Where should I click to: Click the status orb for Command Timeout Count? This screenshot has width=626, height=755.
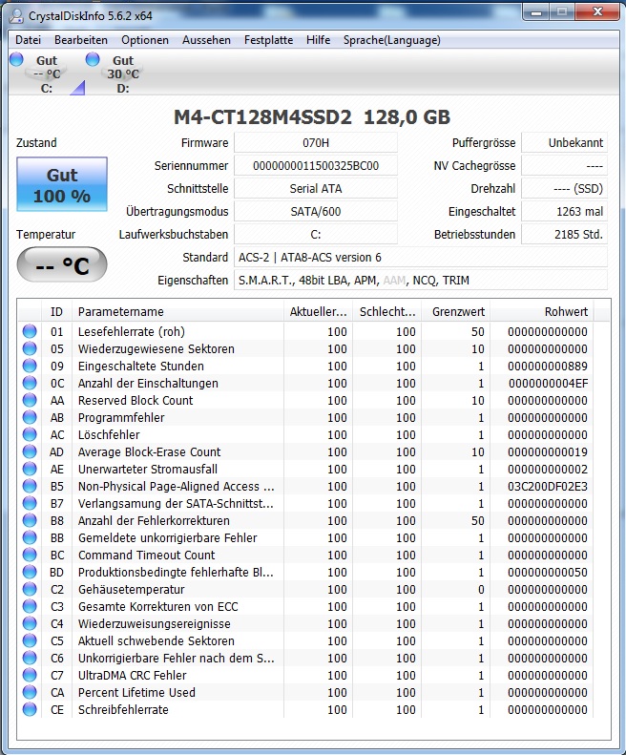[30, 555]
